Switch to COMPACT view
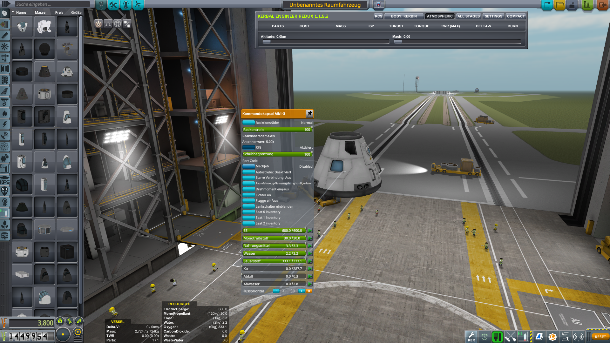Screen dimensions: 610x343 click(515, 16)
